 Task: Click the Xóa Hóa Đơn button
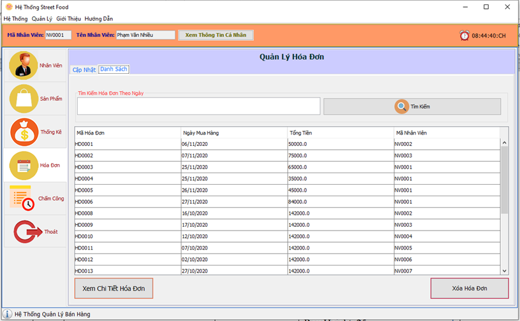(470, 289)
